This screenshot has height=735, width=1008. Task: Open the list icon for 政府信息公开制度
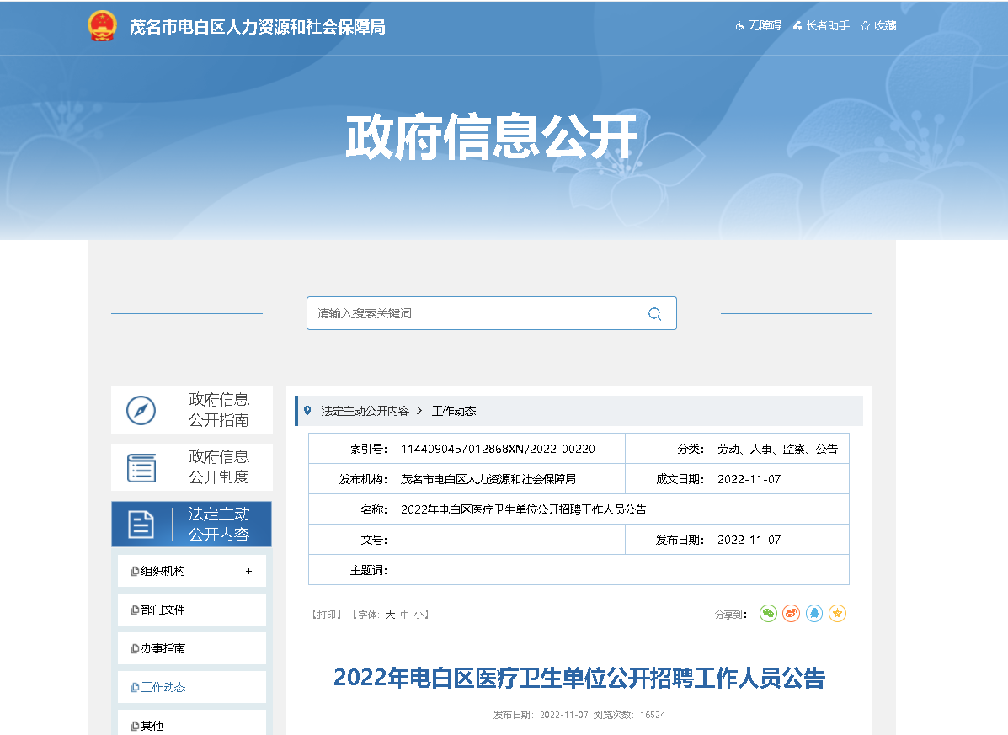pos(141,467)
